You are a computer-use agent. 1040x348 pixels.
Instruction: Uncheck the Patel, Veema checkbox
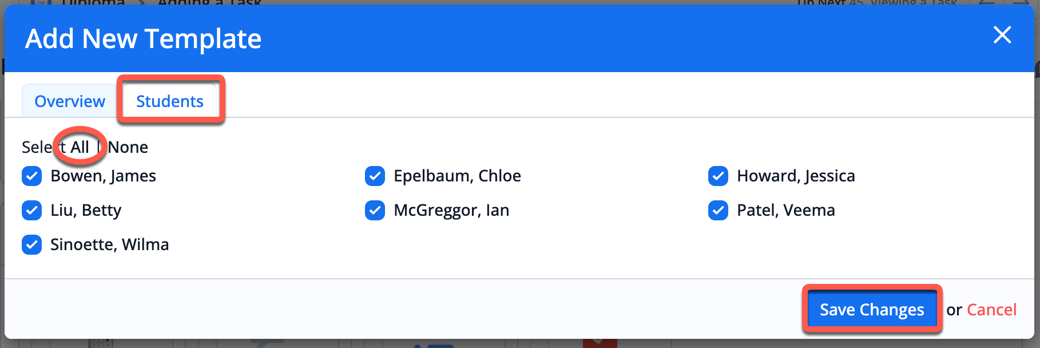point(719,211)
